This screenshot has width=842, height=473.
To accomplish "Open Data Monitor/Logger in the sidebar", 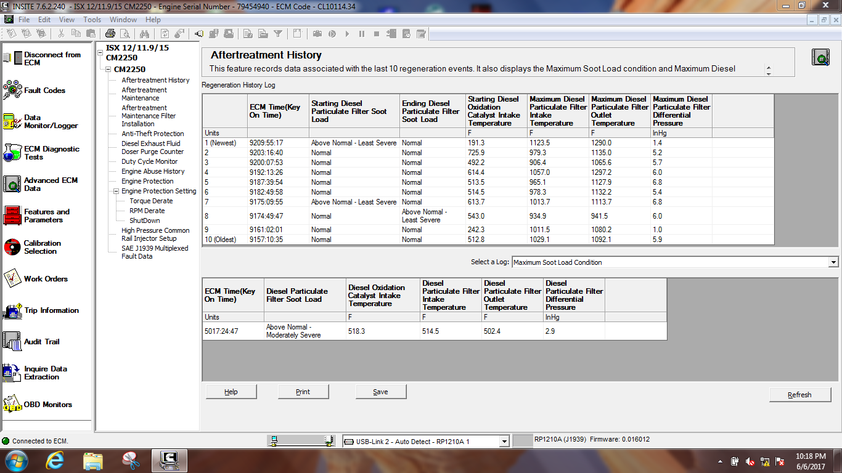I will 41,121.
